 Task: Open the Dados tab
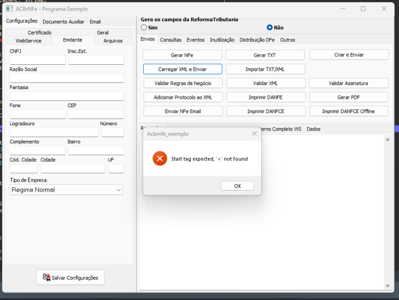pyautogui.click(x=313, y=129)
